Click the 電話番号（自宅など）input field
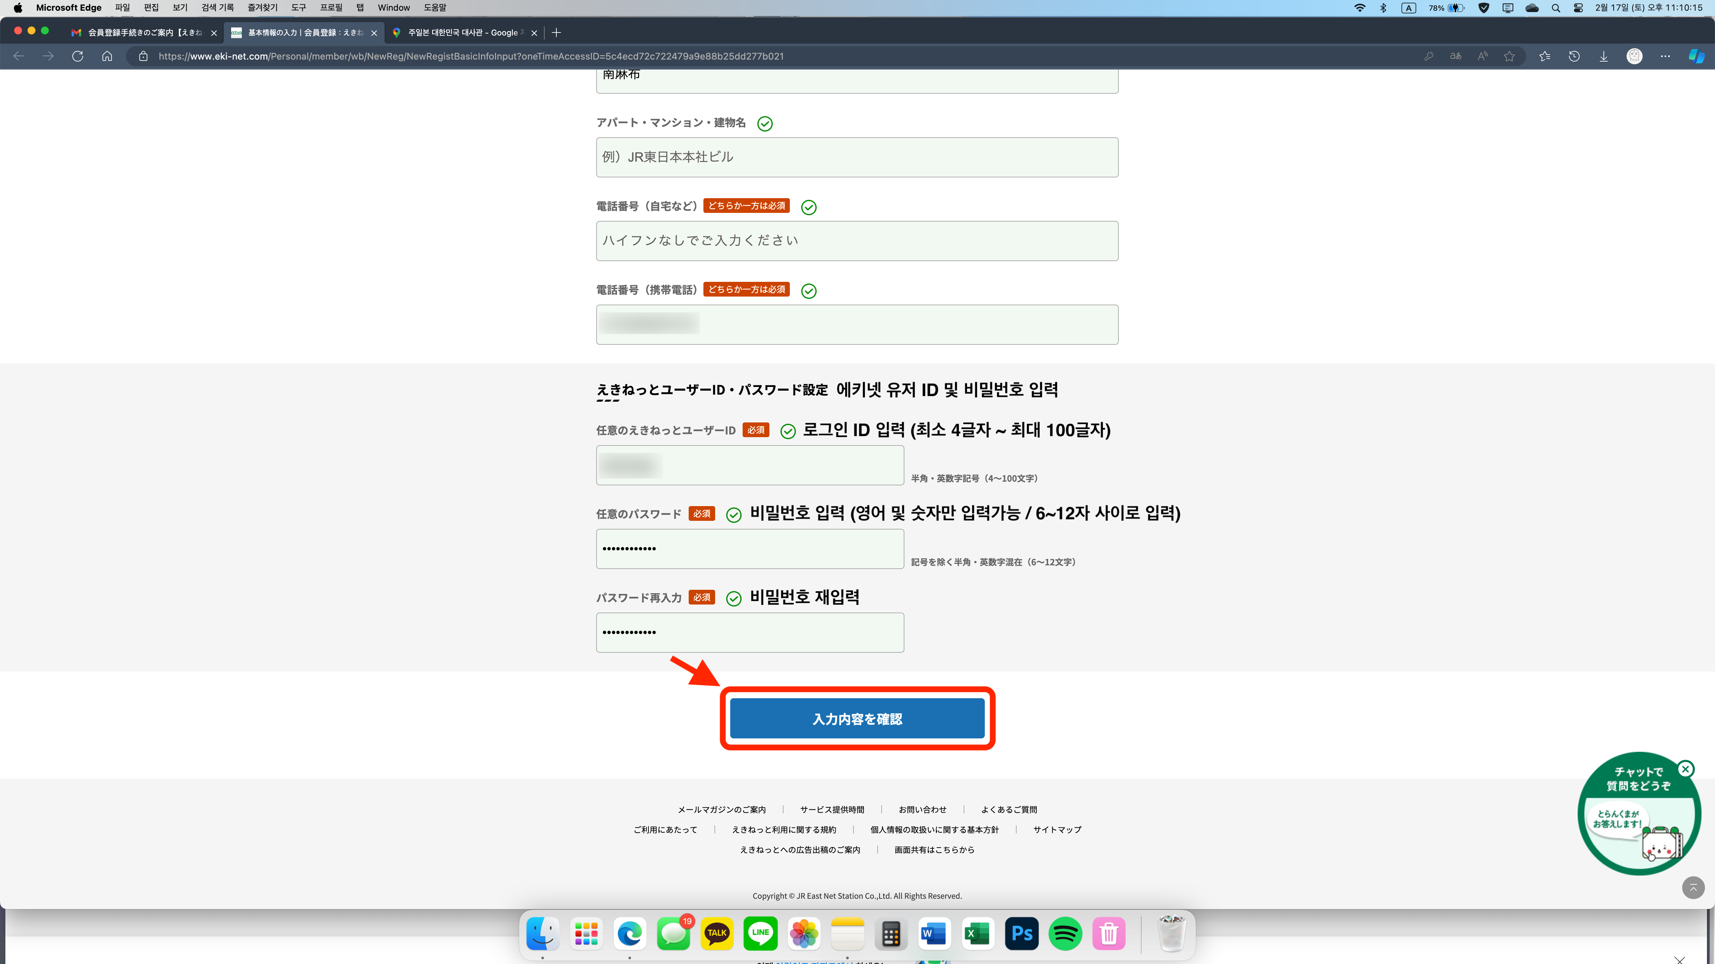The height and width of the screenshot is (964, 1715). 857,240
